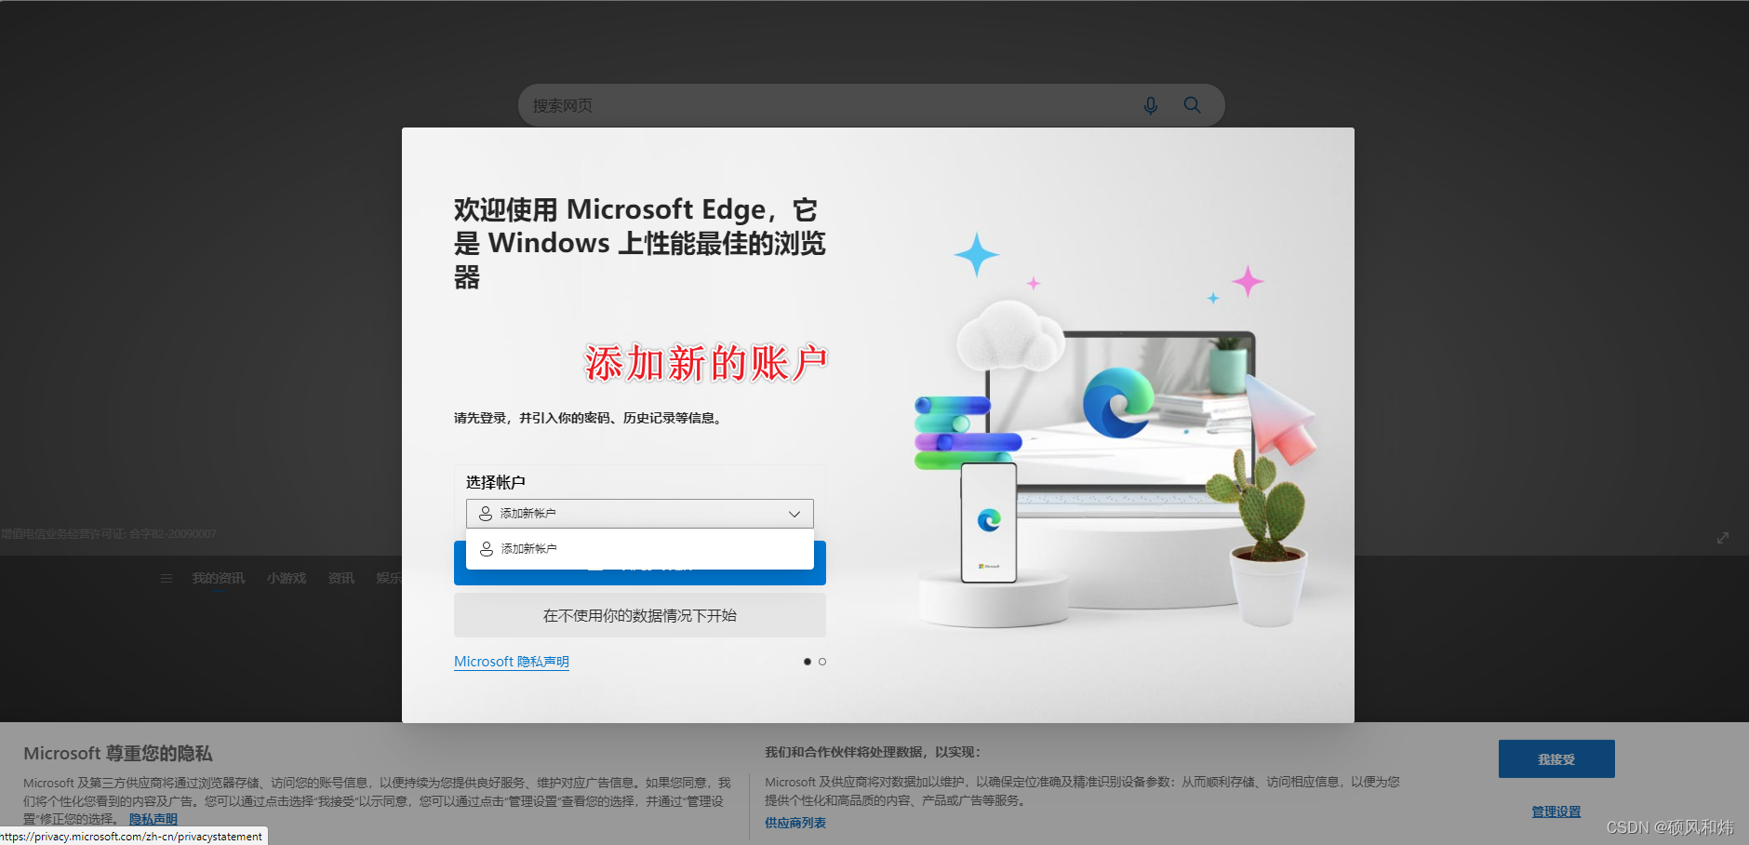
Task: Click the person icon in account dropdown option
Action: point(487,549)
